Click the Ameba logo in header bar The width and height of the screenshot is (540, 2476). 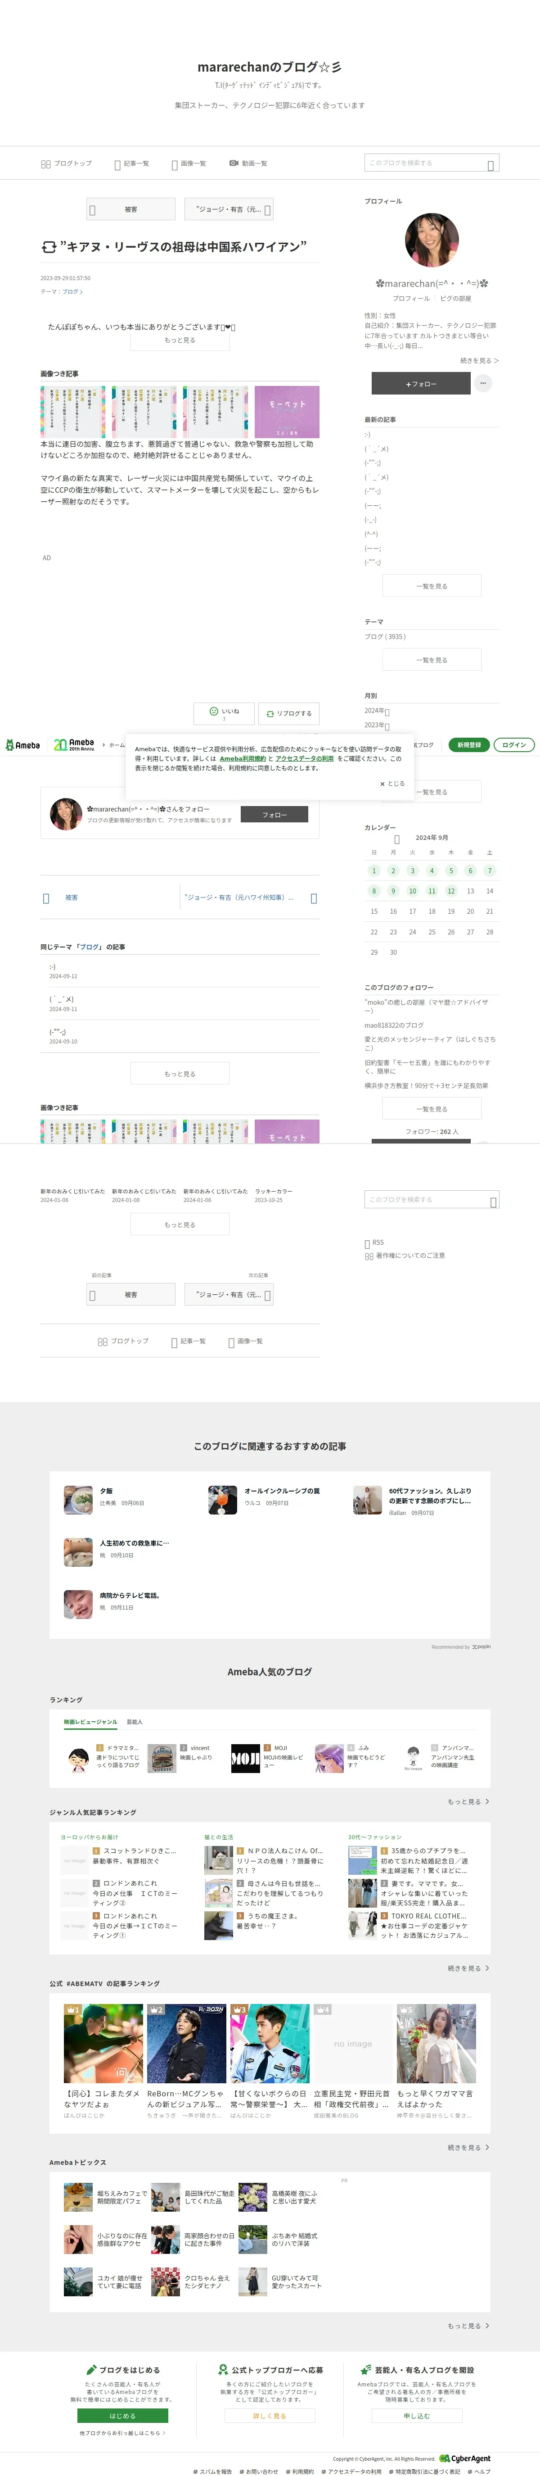(x=23, y=745)
